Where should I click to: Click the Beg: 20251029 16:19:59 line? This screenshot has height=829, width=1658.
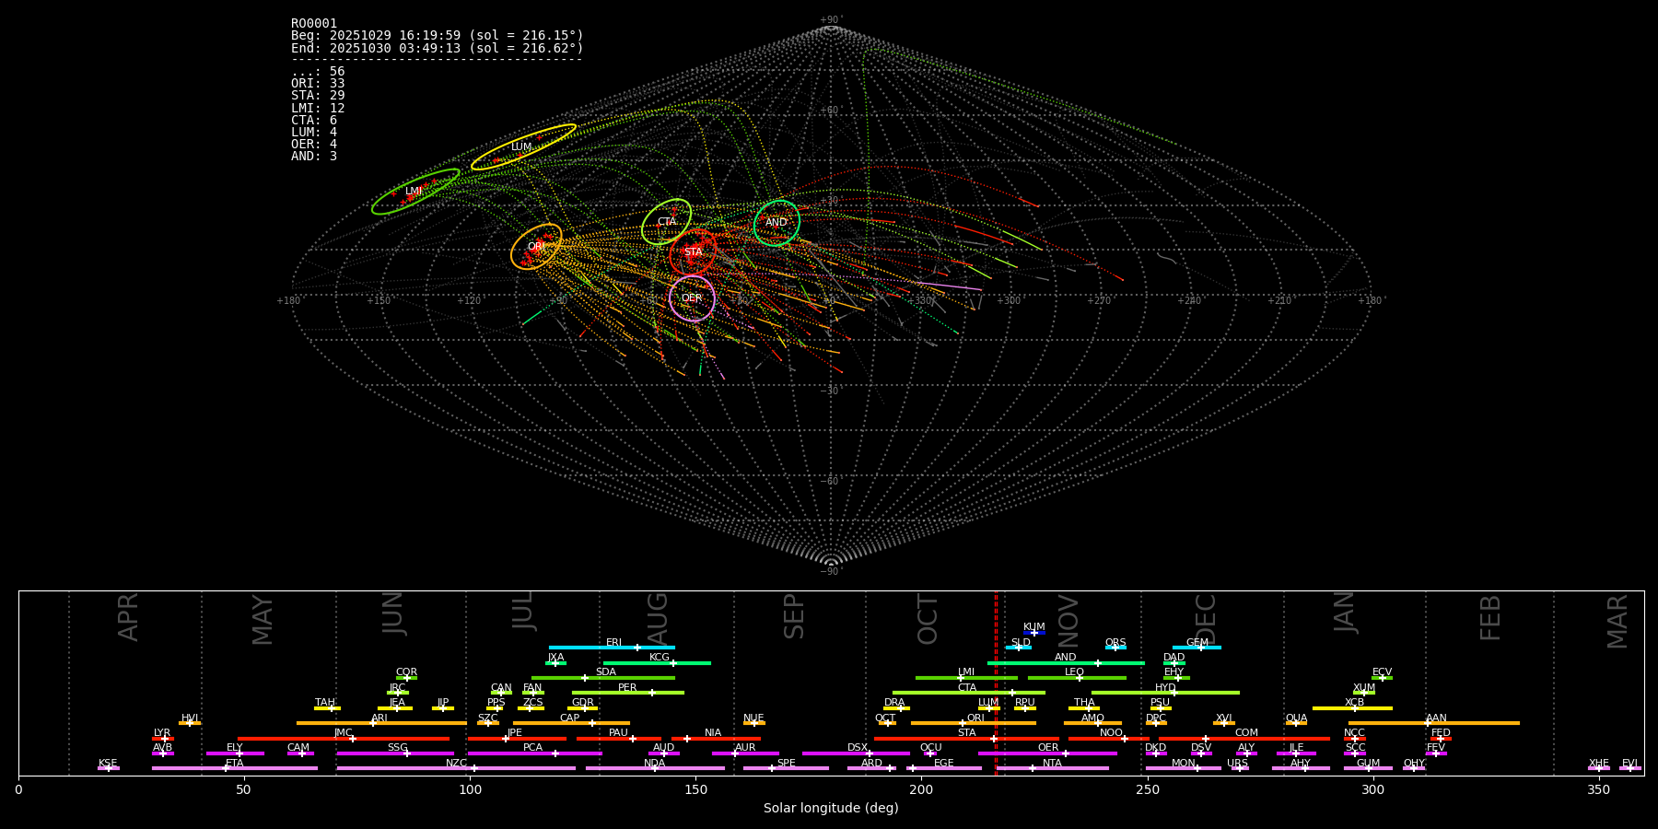click(438, 36)
